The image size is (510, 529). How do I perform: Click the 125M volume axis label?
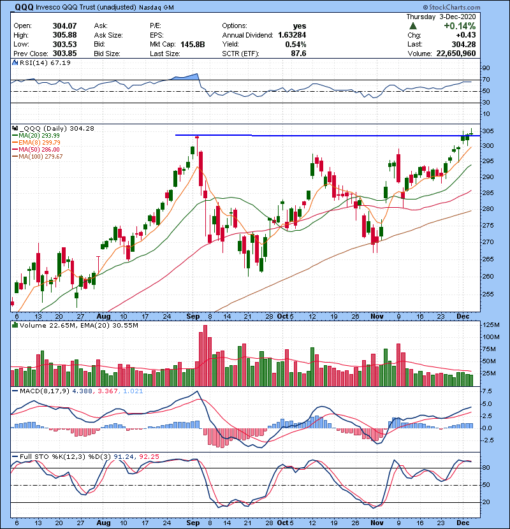491,325
